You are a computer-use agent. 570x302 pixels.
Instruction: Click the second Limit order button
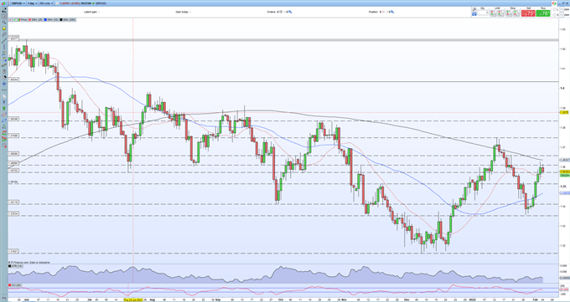tap(501, 13)
